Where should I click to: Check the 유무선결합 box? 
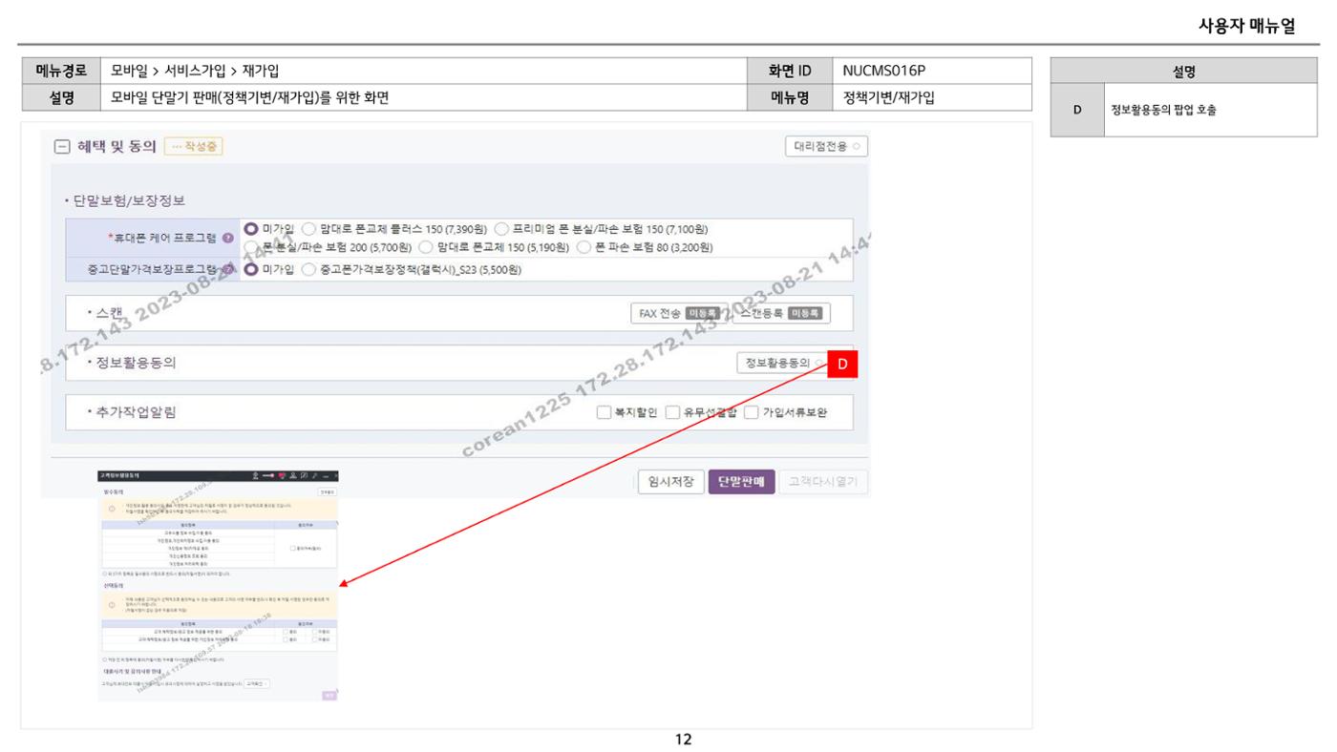(x=672, y=412)
